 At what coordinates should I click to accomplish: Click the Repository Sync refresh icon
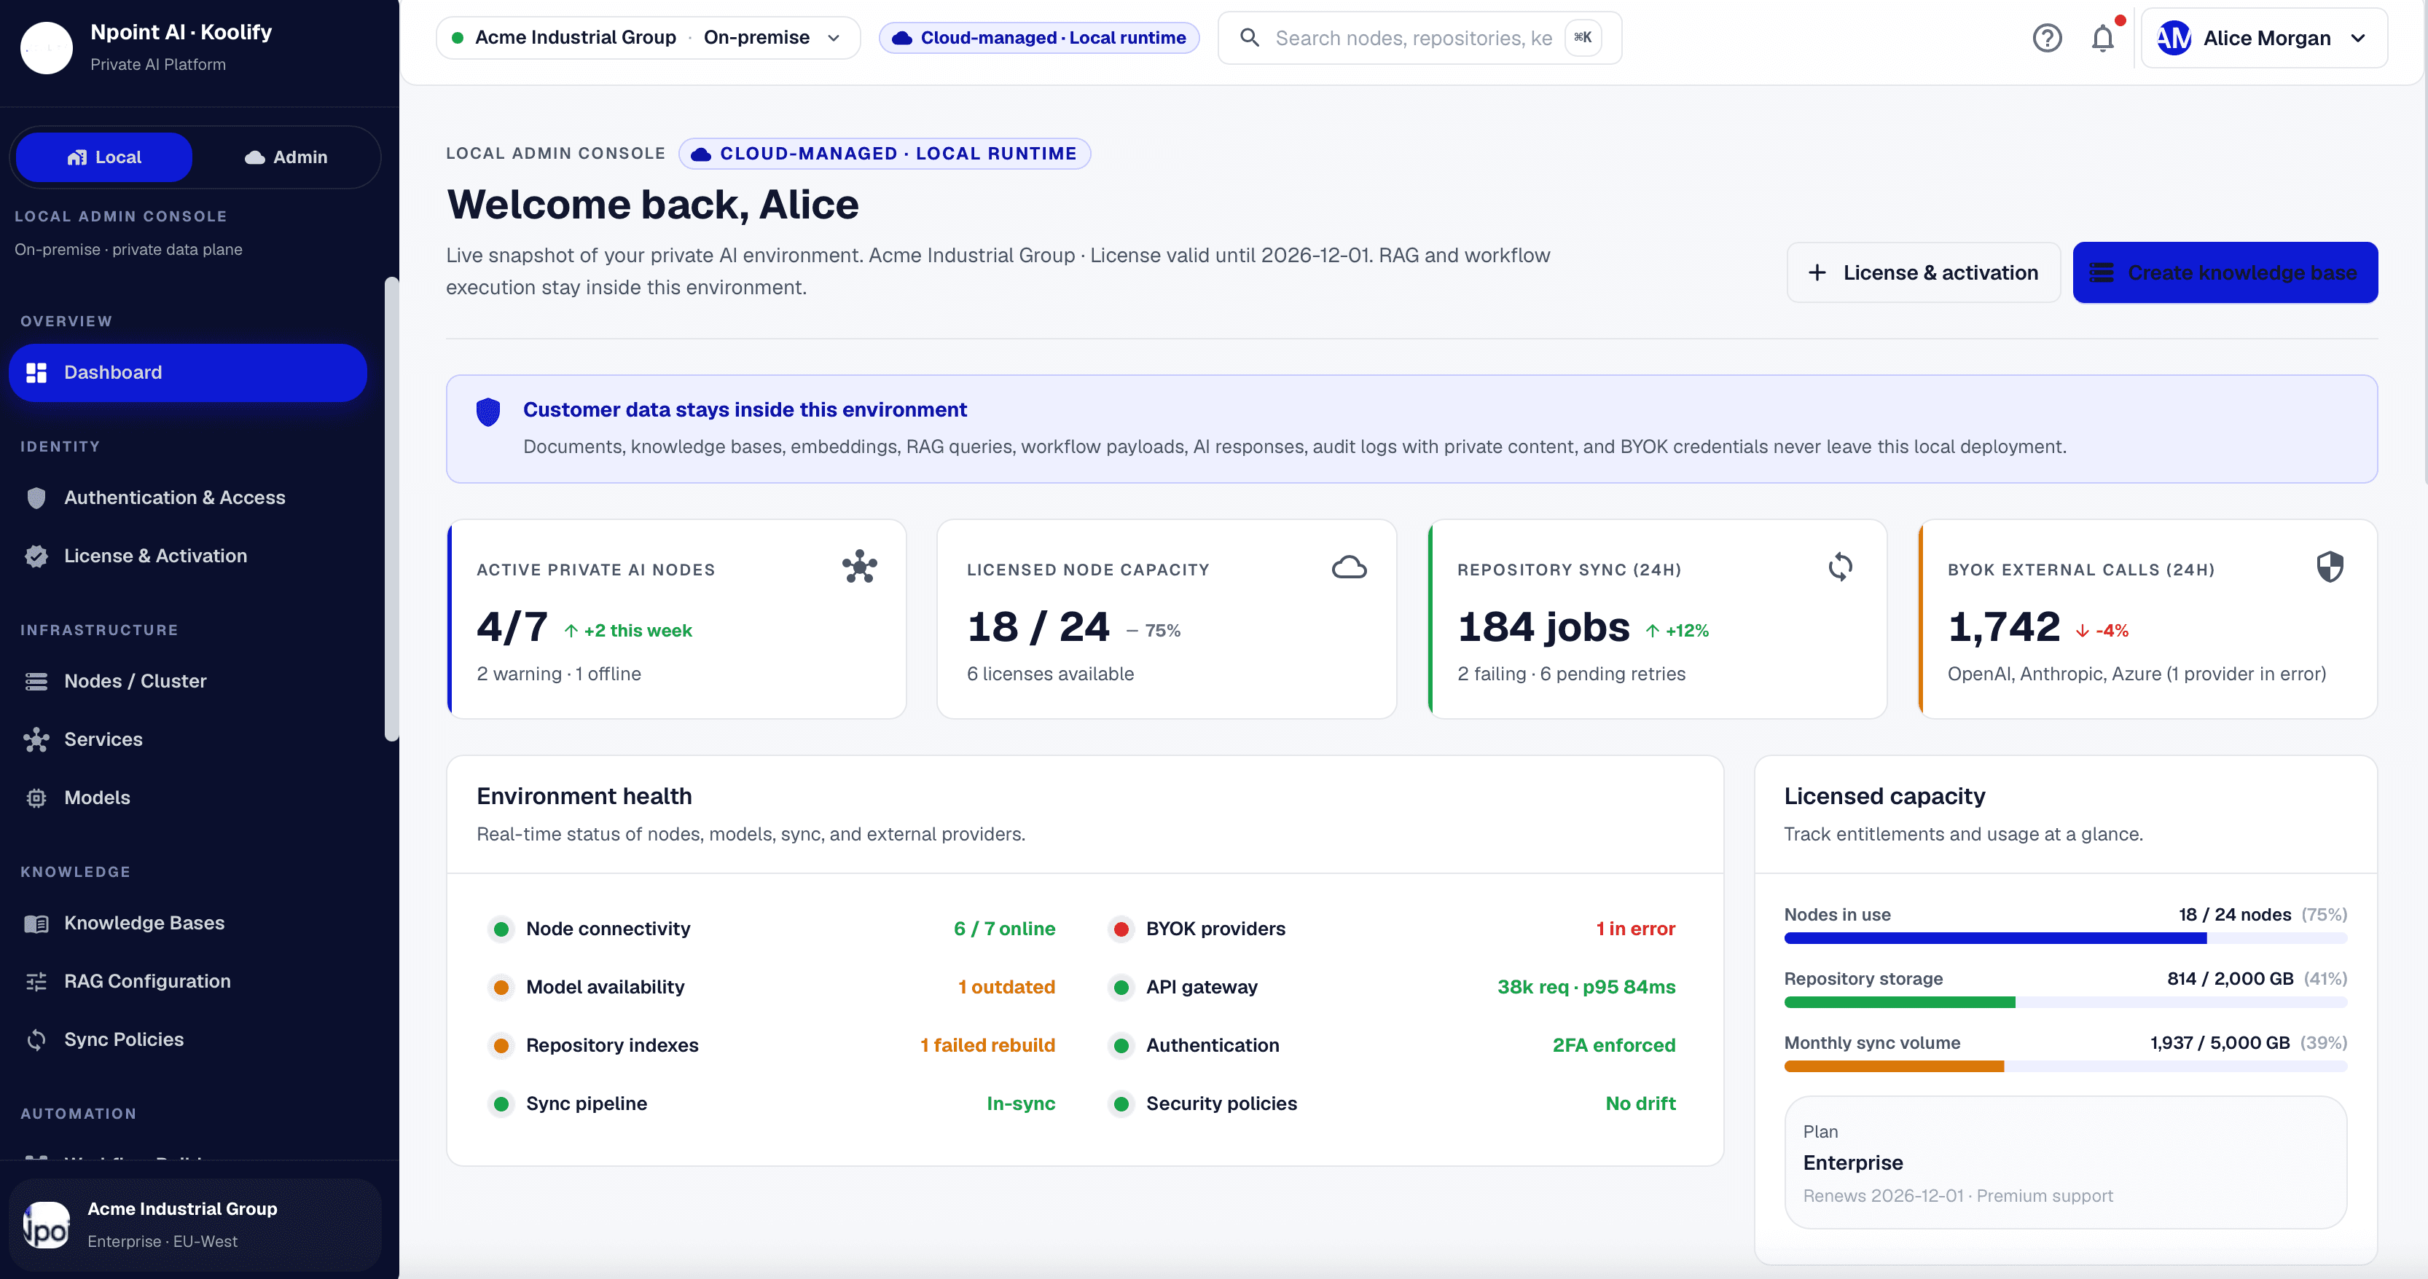click(1840, 567)
